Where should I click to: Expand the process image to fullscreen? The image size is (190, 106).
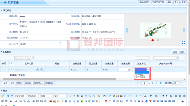183,42
